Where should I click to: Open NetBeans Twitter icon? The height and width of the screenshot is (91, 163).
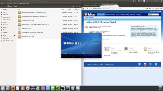coord(156,64)
